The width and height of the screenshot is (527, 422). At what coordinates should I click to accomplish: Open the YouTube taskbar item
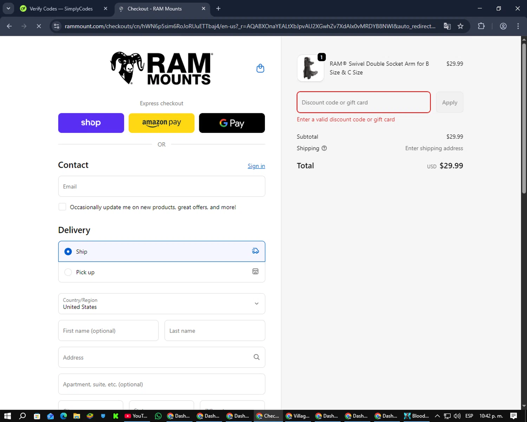click(x=136, y=416)
